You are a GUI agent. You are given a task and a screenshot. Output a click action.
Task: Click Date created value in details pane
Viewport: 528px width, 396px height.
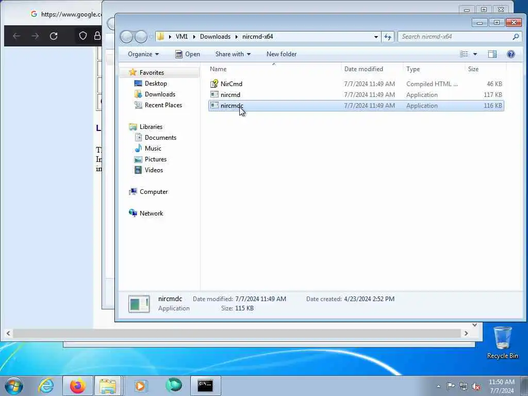coord(369,299)
